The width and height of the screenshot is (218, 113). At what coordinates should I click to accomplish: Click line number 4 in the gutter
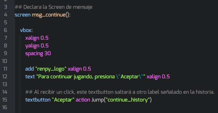click(x=5, y=15)
